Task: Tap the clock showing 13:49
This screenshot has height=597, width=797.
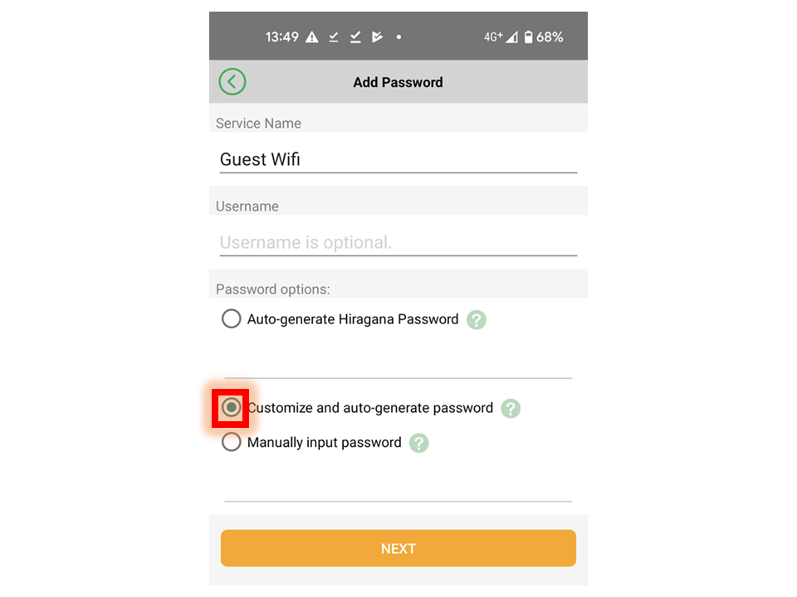Action: tap(282, 37)
